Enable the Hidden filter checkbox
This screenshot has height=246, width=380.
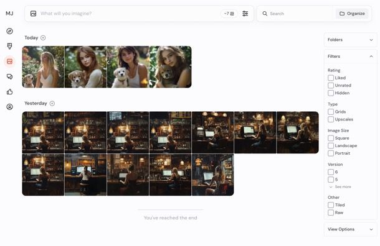point(331,93)
